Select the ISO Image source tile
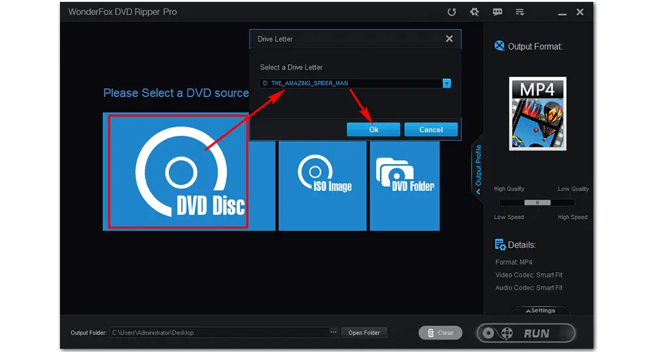This screenshot has height=352, width=652. [323, 186]
